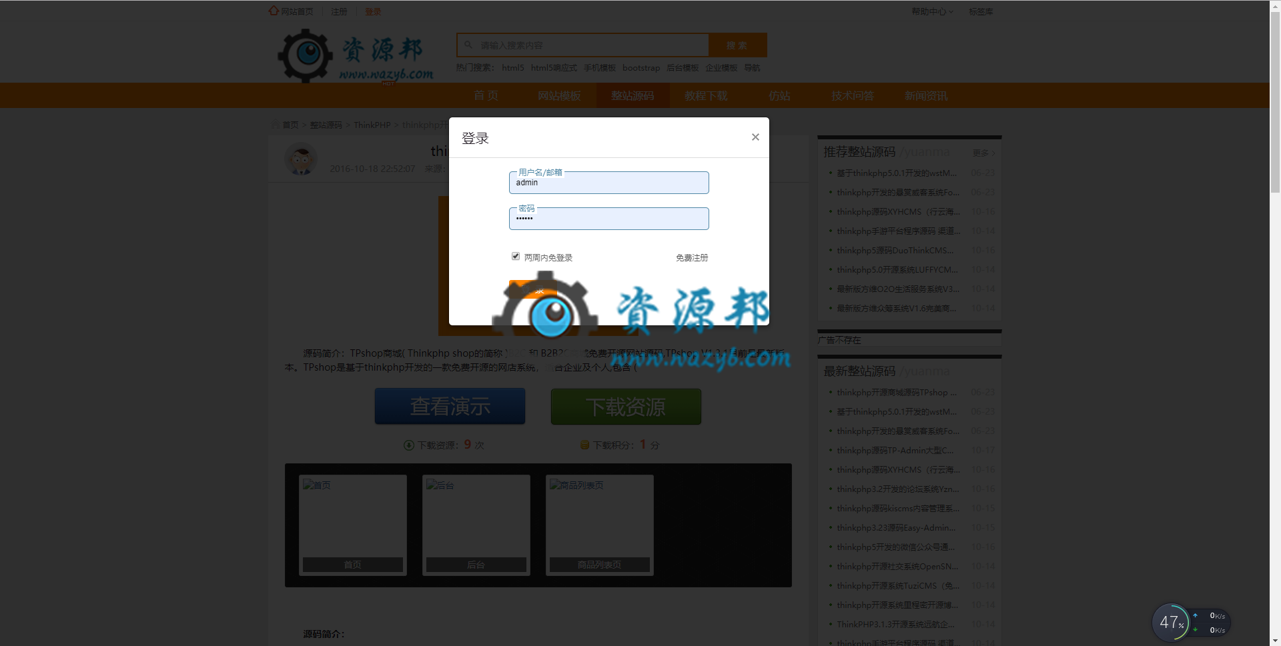Click the coin icon near 下载积分
Viewport: 1281px width, 646px height.
(584, 445)
